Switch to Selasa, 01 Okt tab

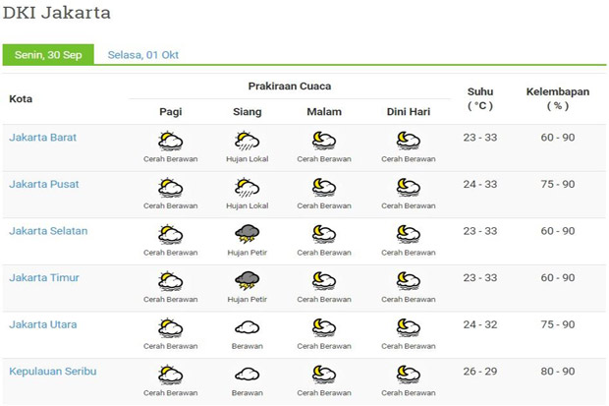click(x=143, y=55)
